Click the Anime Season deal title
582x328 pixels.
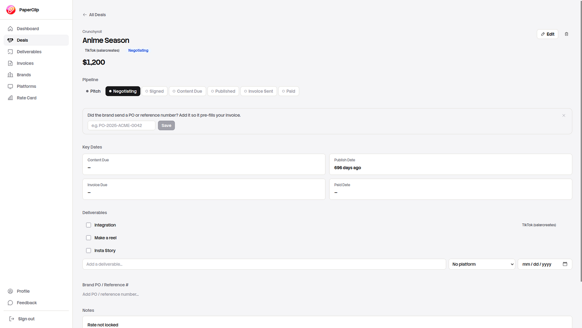pyautogui.click(x=106, y=40)
